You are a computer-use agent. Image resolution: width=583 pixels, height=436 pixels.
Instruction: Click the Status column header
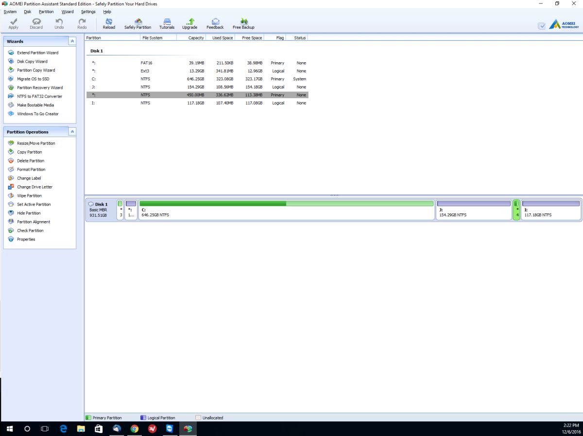tap(297, 38)
